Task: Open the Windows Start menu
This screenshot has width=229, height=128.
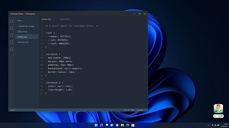Action: [96, 125]
